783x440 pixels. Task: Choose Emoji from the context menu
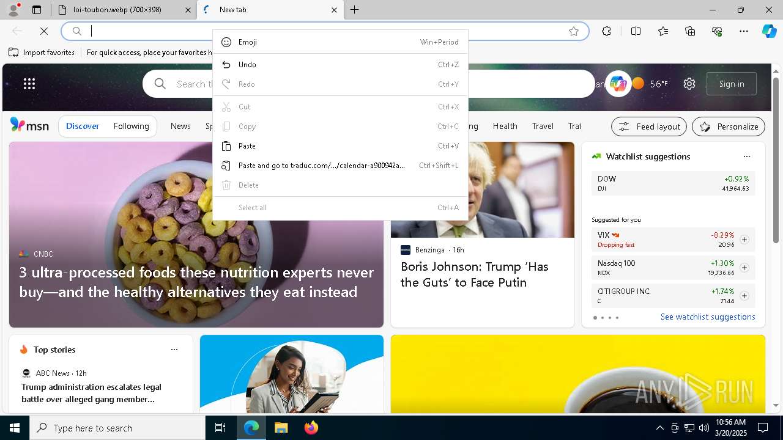tap(340, 42)
